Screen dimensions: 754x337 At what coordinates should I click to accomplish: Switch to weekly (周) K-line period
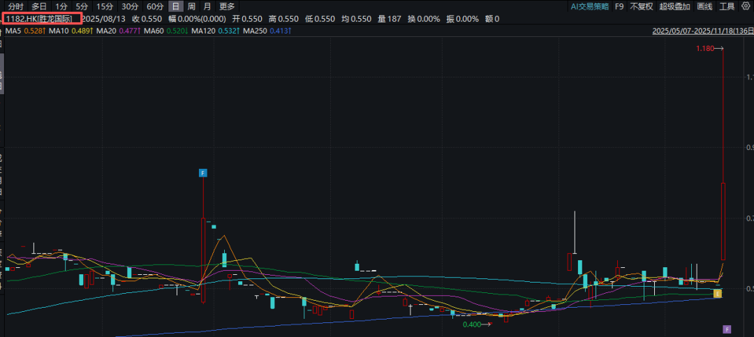191,6
